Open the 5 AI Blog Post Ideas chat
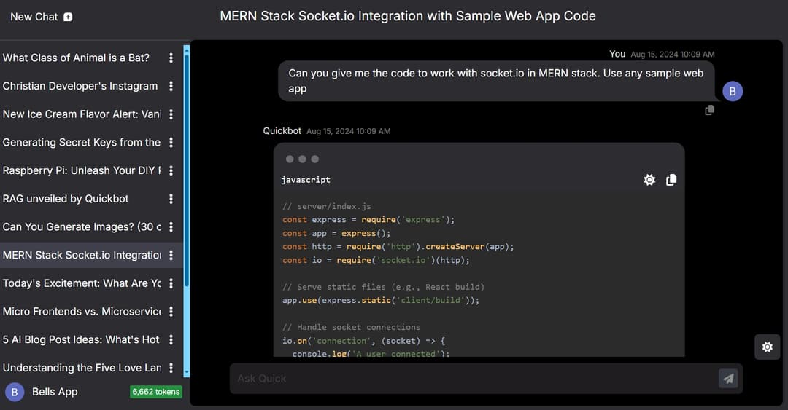Screen dimensions: 788x410 [x=80, y=339]
